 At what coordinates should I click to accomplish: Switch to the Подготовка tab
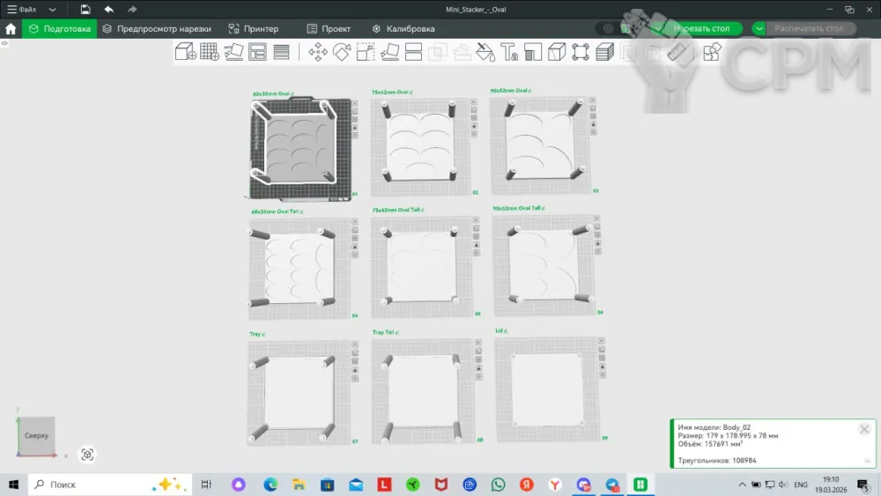60,29
